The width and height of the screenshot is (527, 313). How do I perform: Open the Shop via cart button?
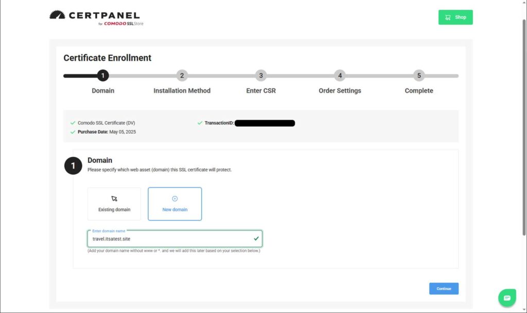(x=455, y=17)
